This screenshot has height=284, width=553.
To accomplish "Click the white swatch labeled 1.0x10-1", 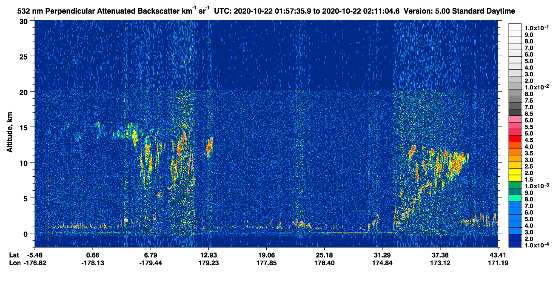I will 515,27.
